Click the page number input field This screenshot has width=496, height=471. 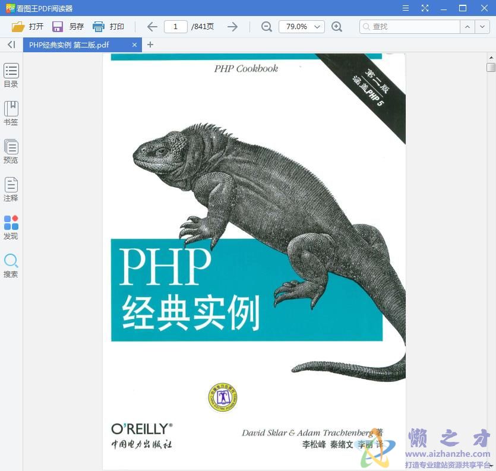pos(176,27)
